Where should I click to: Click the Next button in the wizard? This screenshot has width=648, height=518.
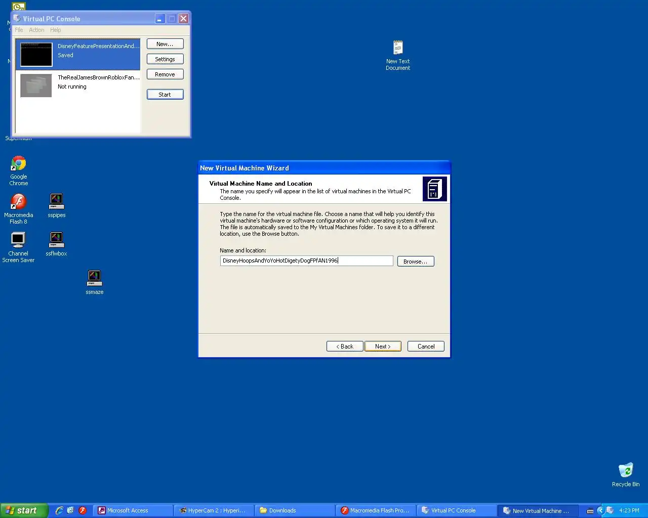click(x=383, y=347)
